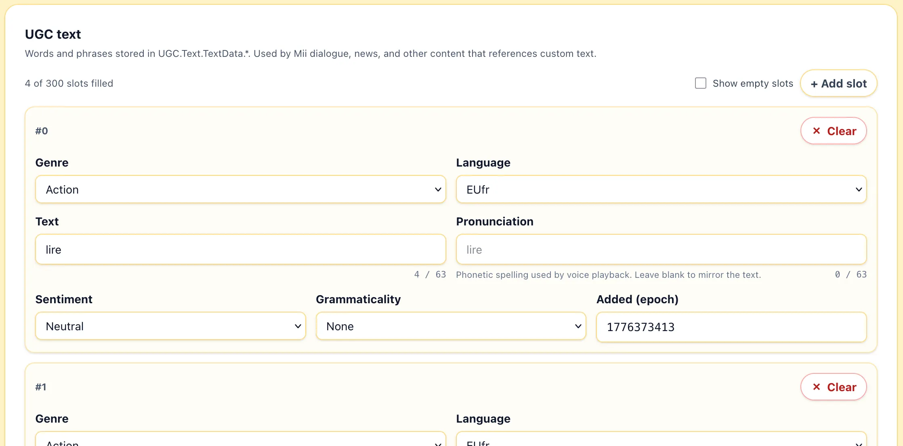Click the '4 / 63' character counter
The image size is (903, 446).
point(430,275)
